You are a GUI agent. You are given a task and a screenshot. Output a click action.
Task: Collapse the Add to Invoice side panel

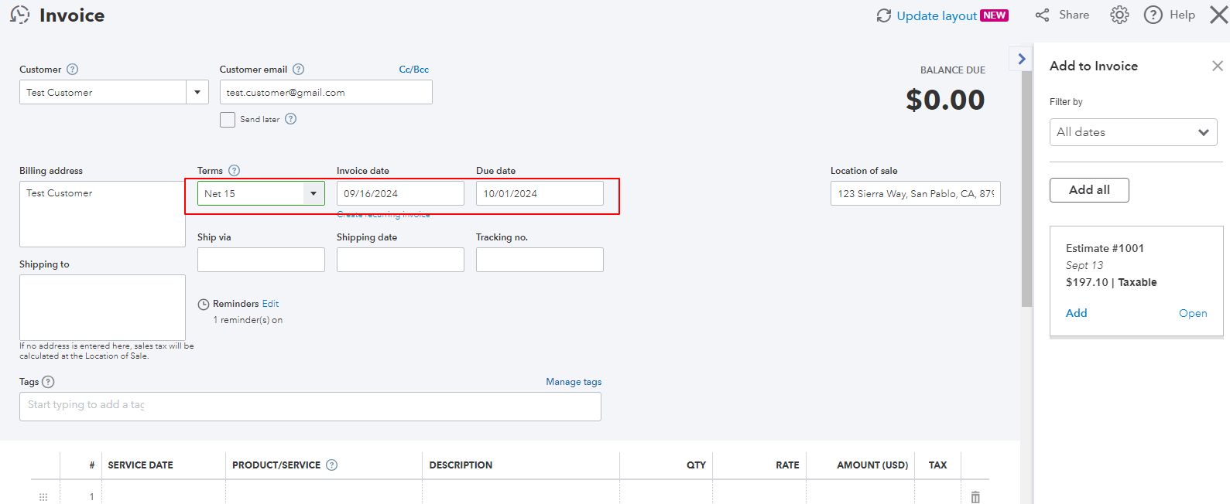1022,59
